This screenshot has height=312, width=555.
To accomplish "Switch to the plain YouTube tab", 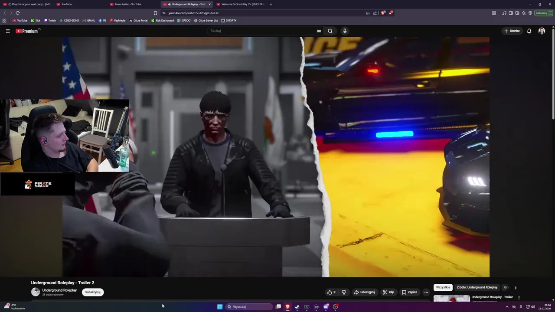I will 80,4.
